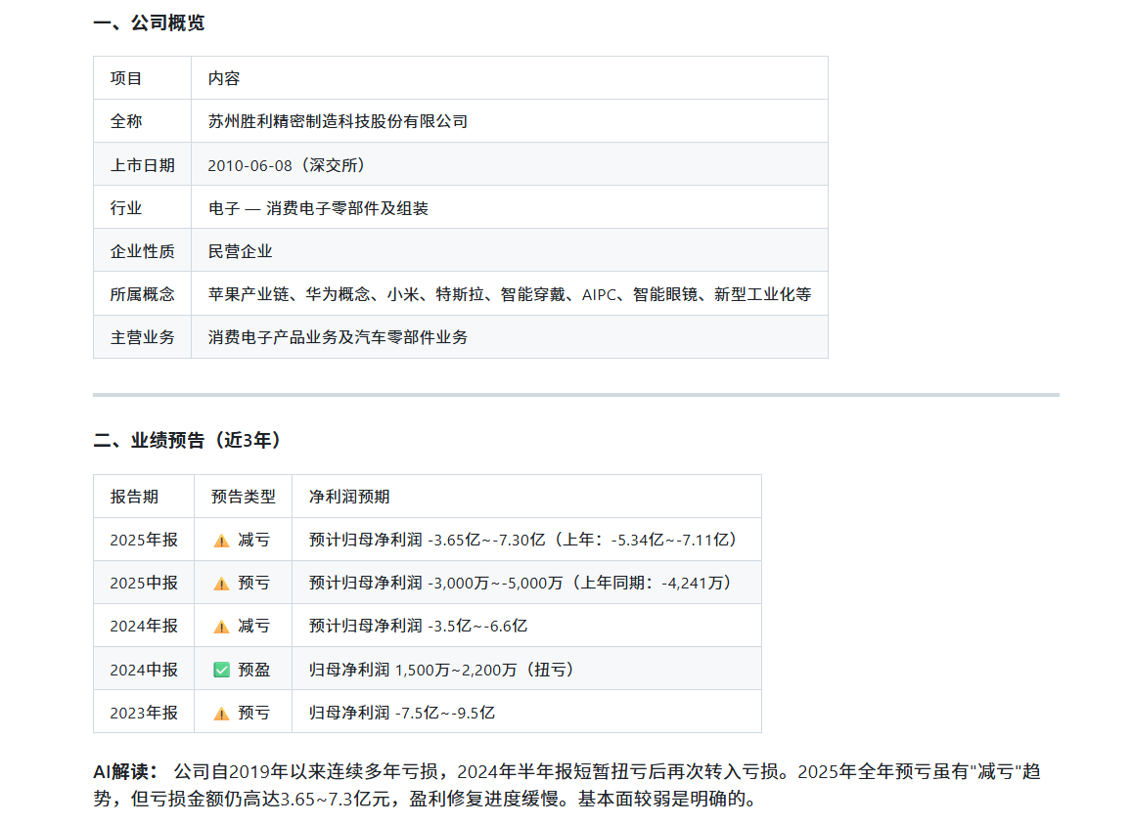Image resolution: width=1132 pixels, height=825 pixels.
Task: Select concepts text starting with 苹果产业链
Action: tap(510, 294)
